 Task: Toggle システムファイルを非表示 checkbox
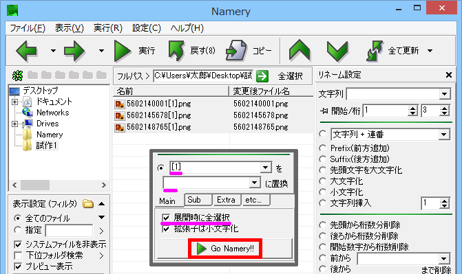click(18, 244)
